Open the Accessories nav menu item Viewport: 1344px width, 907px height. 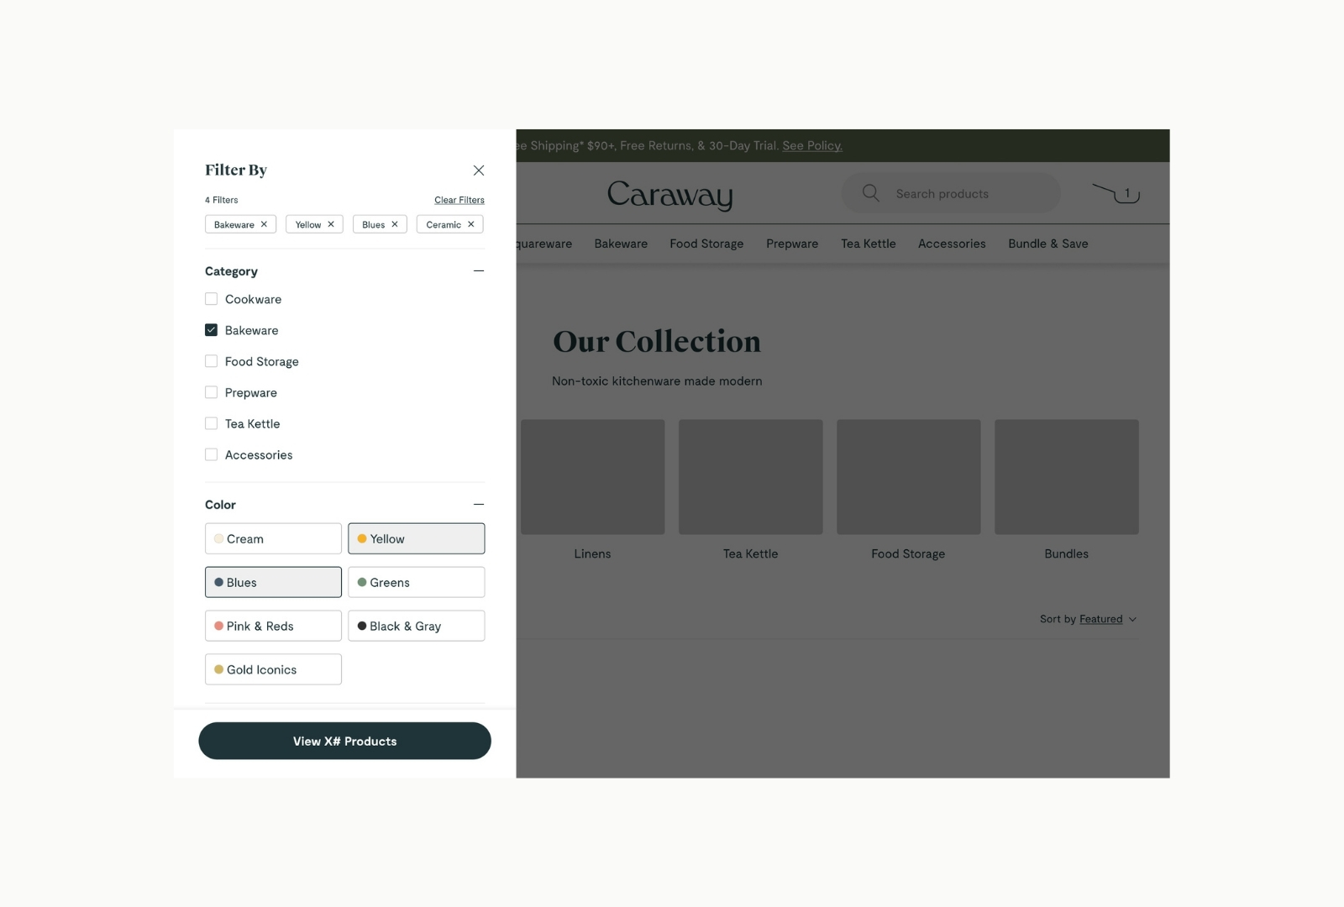coord(952,244)
